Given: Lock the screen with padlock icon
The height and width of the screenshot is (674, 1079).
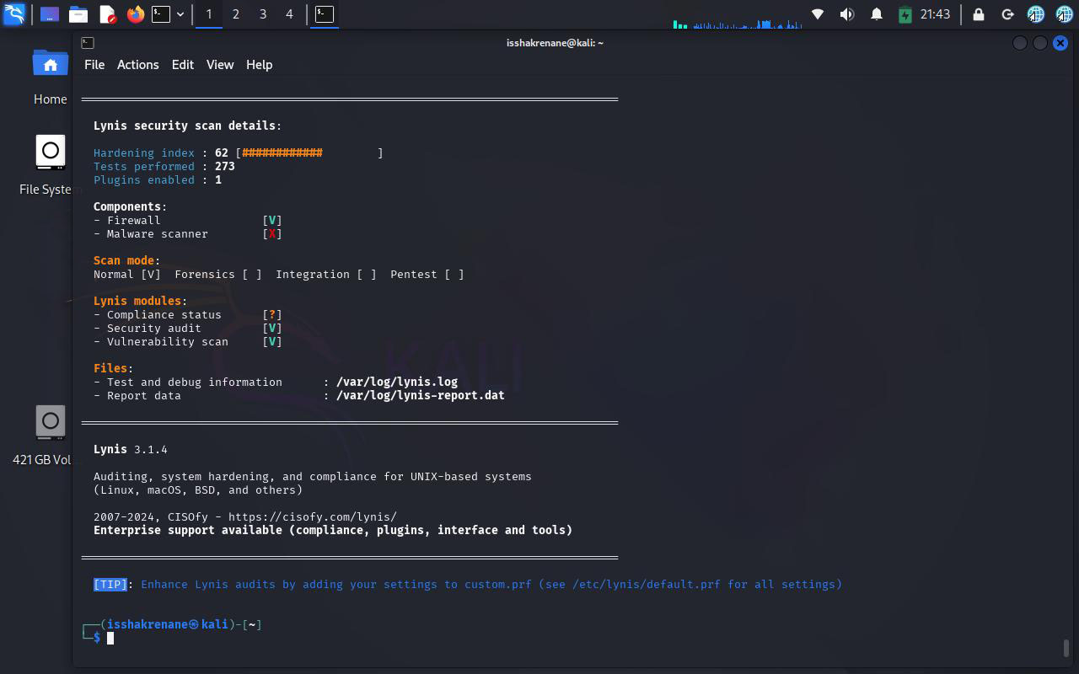Looking at the screenshot, I should tap(979, 14).
